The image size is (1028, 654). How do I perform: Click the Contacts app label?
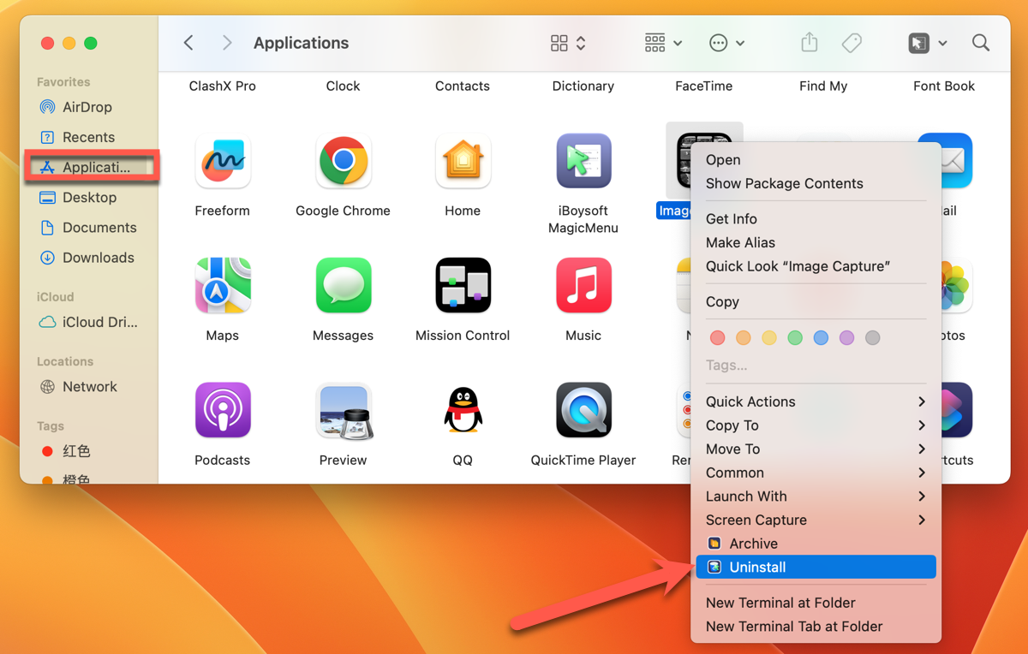[x=463, y=86]
